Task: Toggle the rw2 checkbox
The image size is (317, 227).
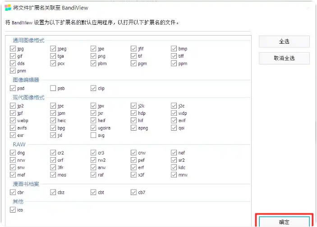Action: [93, 160]
